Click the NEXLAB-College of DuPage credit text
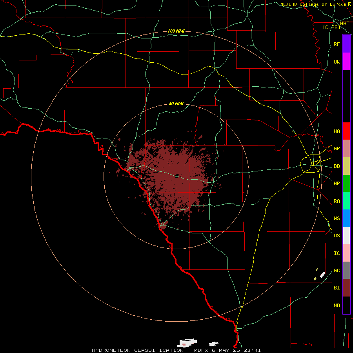353x353 pixels. (x=313, y=4)
